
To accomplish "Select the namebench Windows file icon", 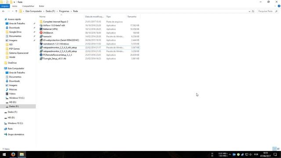I will click(41, 44).
